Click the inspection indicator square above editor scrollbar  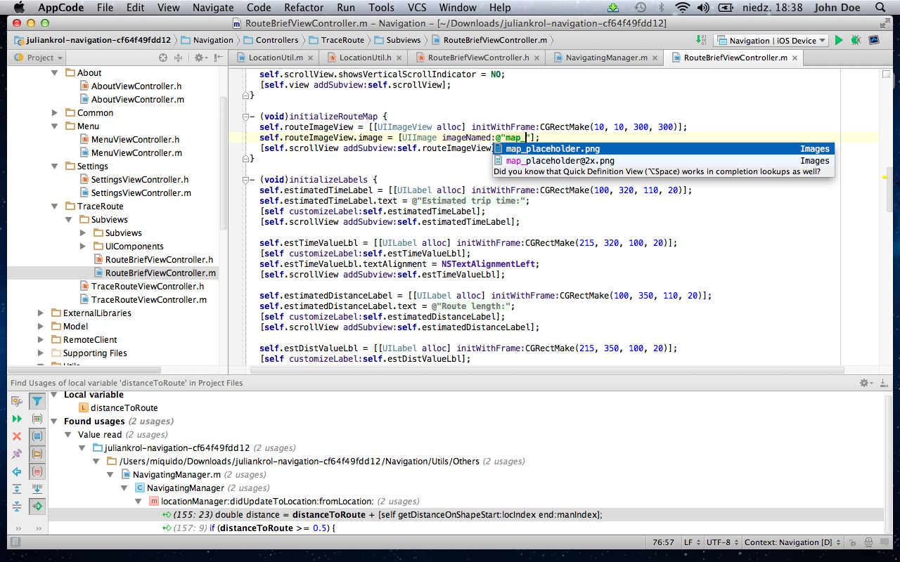coord(887,73)
